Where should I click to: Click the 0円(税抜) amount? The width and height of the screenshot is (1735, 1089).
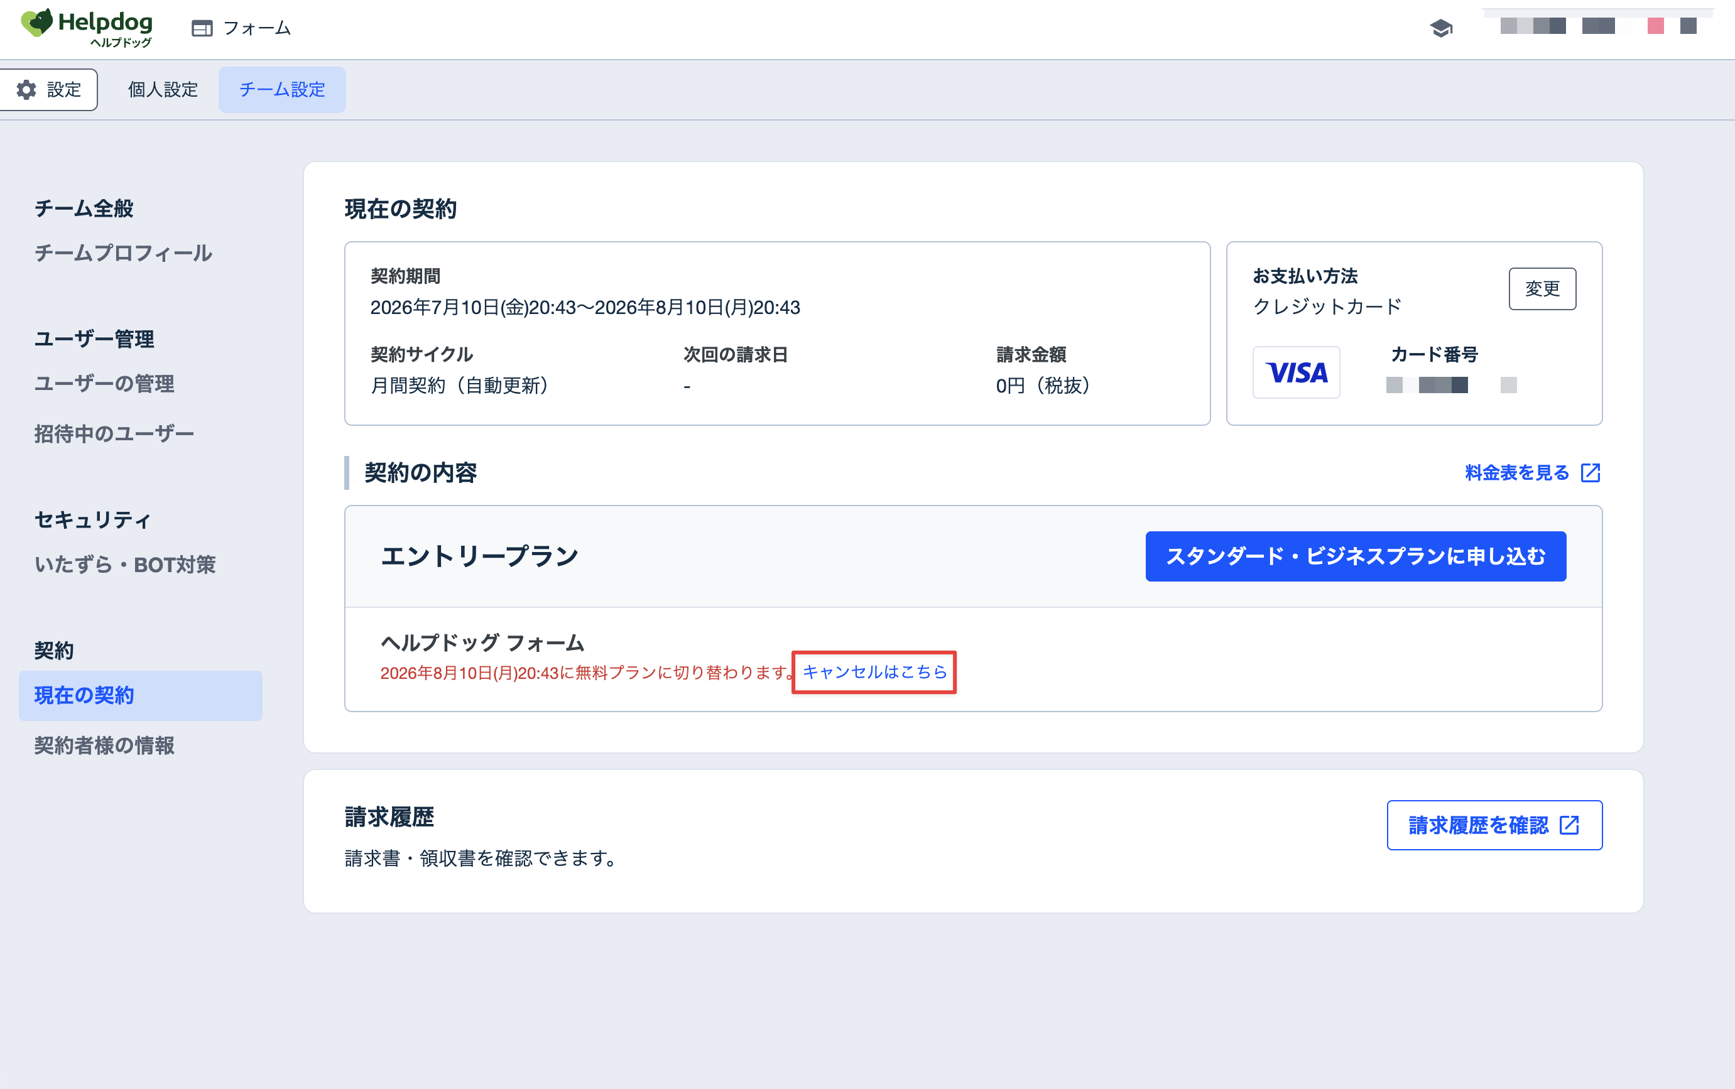(1043, 386)
